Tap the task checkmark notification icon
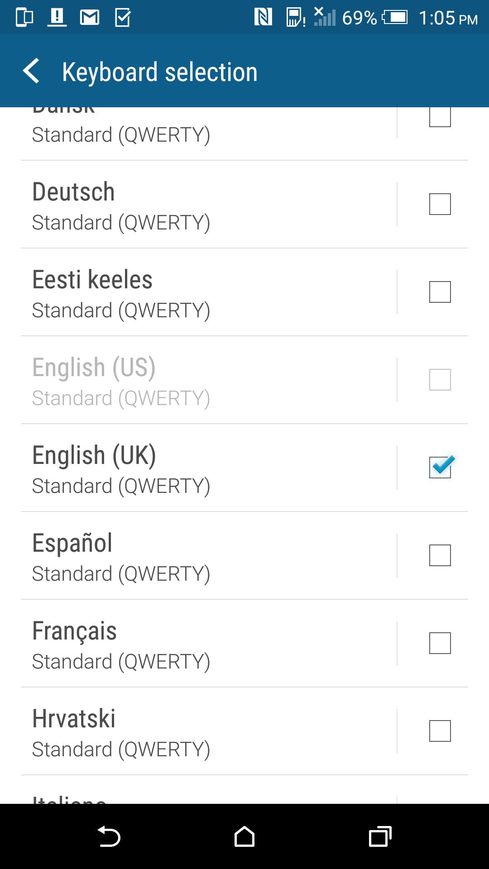Screen dimensions: 489x869 (x=123, y=18)
